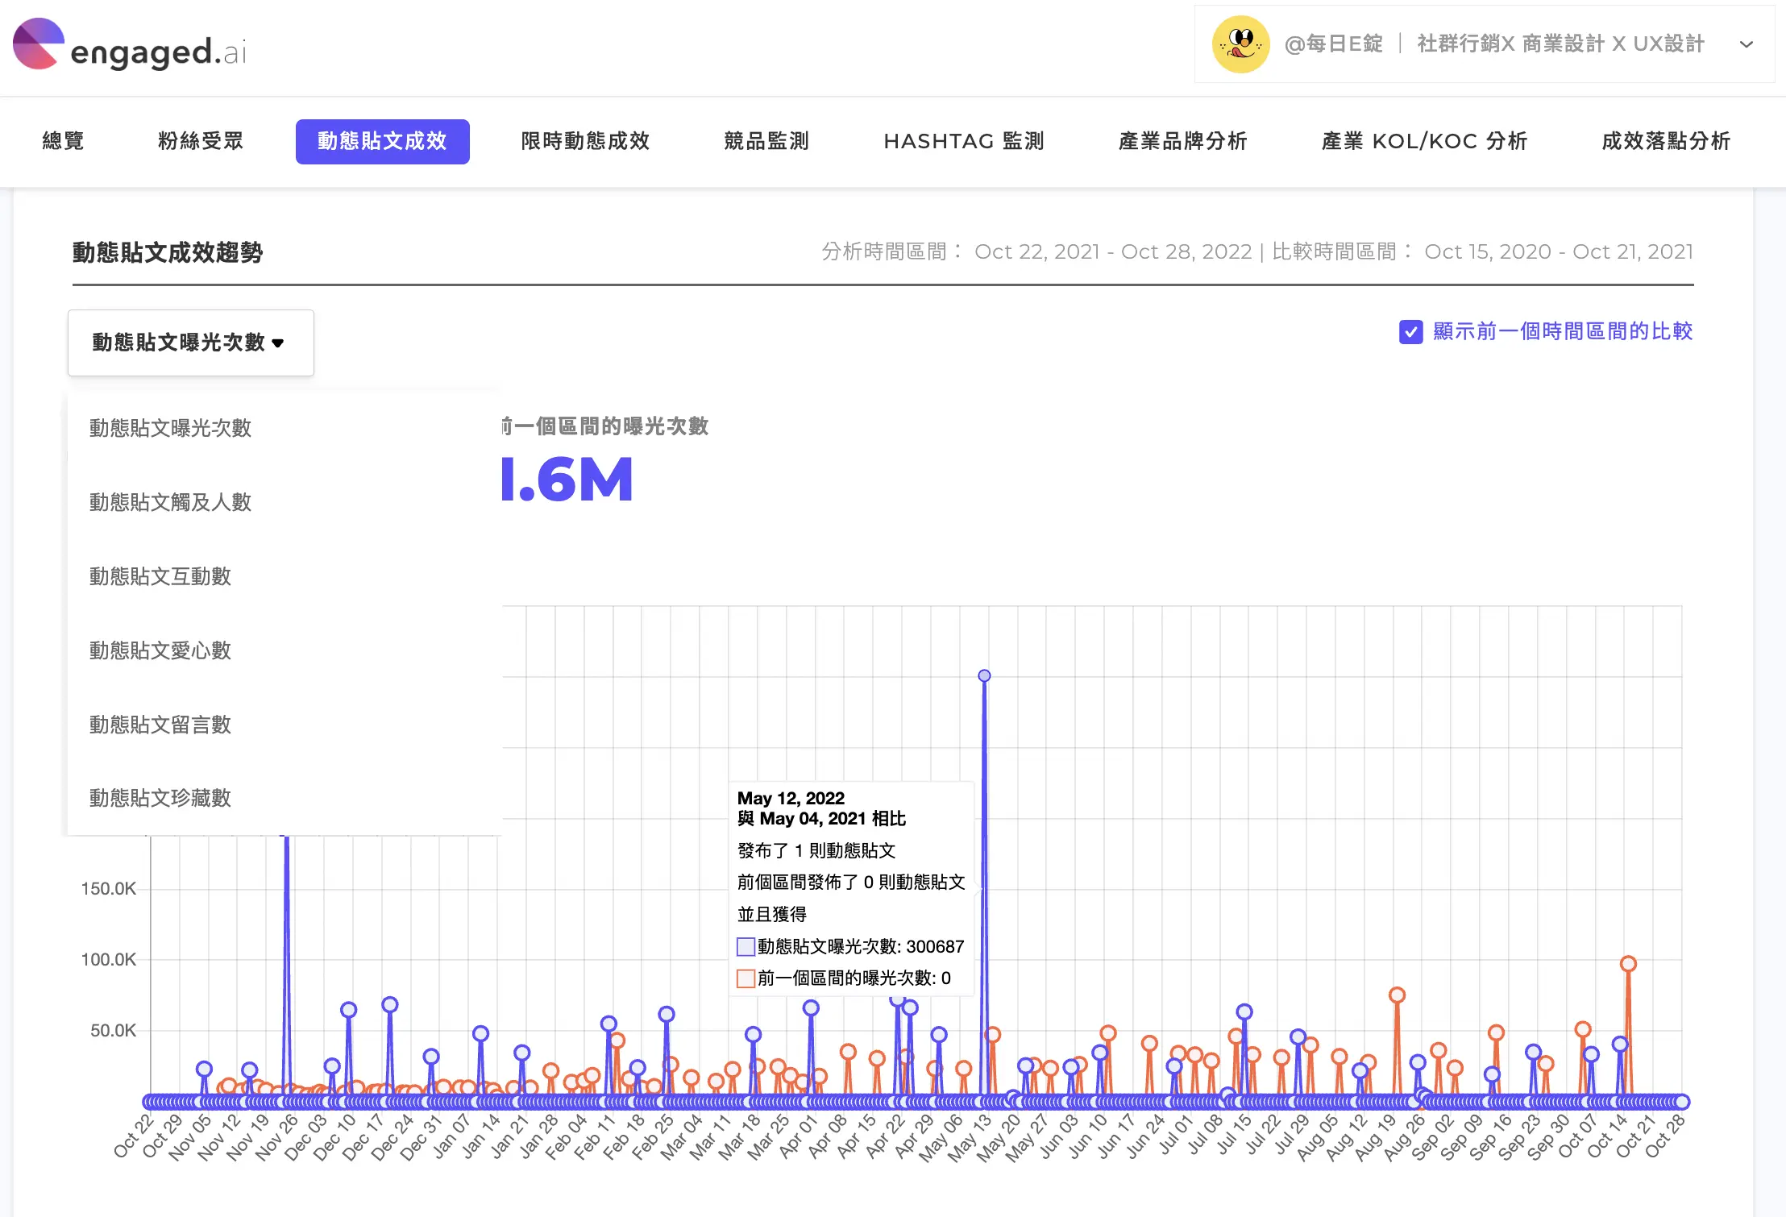The image size is (1786, 1217).
Task: Choose 動態貼文觸及人數 from the dropdown list
Action: tap(170, 502)
